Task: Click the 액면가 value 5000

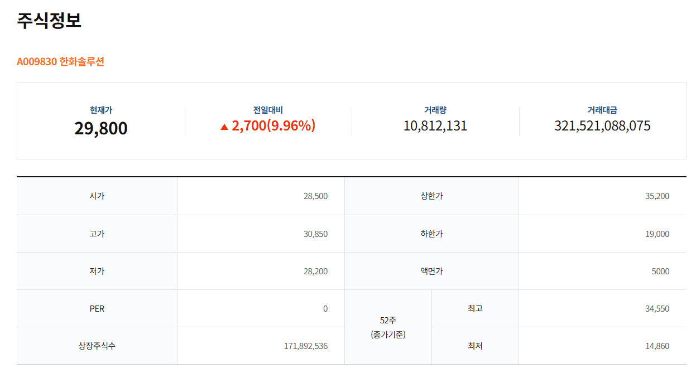Action: click(660, 272)
